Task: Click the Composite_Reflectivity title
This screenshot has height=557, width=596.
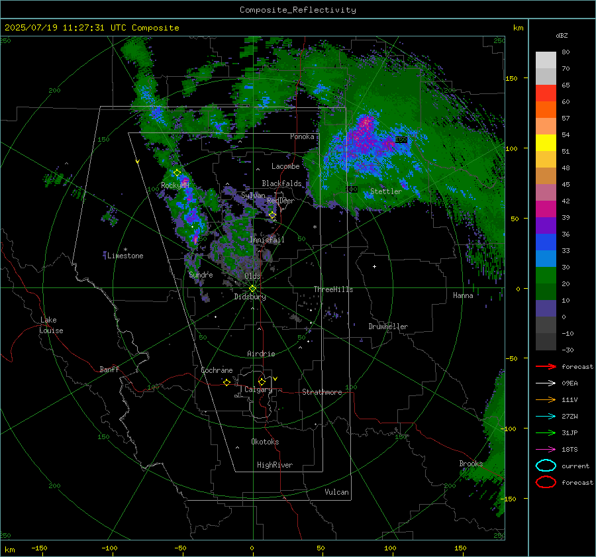Action: (298, 10)
